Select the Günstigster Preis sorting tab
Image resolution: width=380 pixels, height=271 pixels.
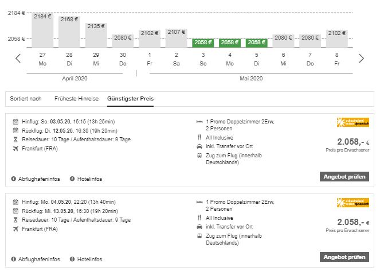pos(130,99)
